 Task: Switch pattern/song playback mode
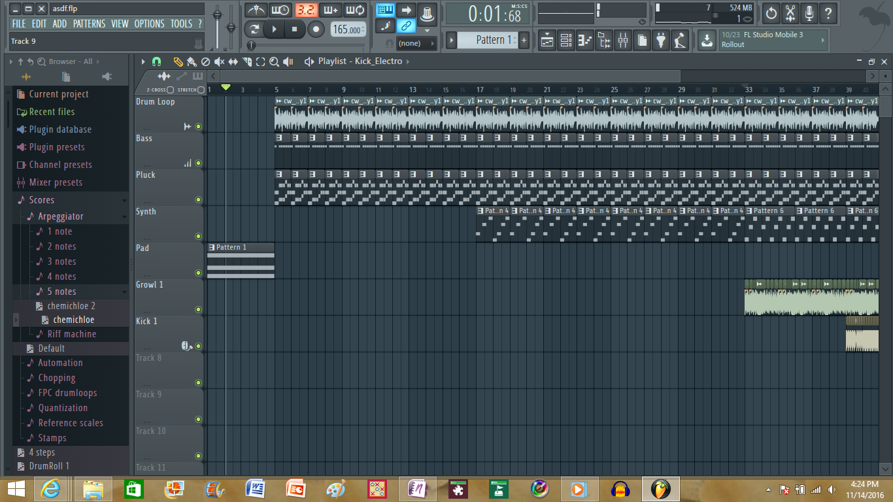[254, 29]
